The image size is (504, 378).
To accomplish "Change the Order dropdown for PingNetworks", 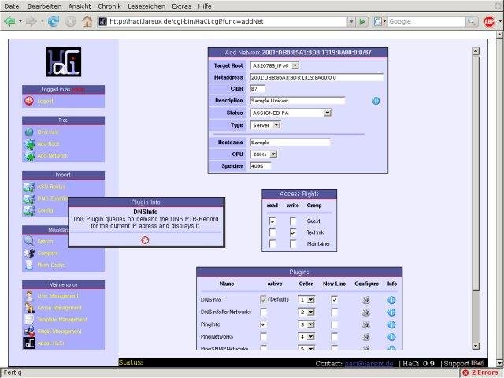I will (306, 337).
